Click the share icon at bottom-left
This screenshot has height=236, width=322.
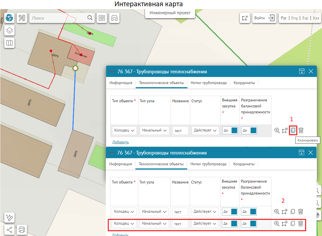click(9, 229)
